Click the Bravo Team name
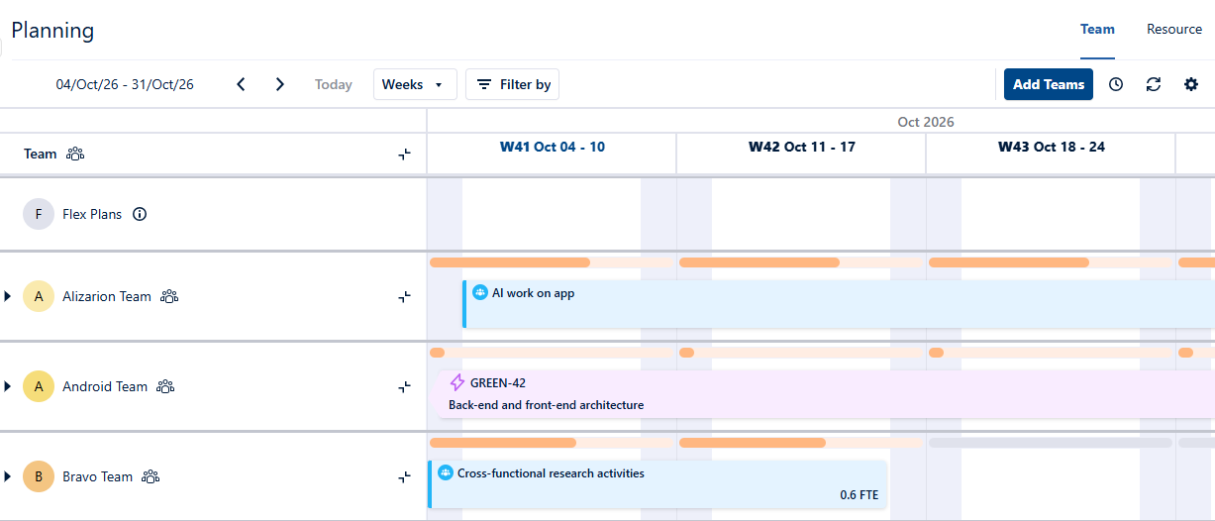 (97, 476)
